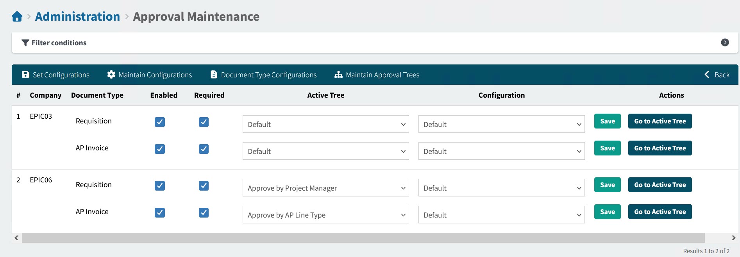Click the Maintain Configurations gear icon
Image resolution: width=740 pixels, height=257 pixels.
[111, 75]
